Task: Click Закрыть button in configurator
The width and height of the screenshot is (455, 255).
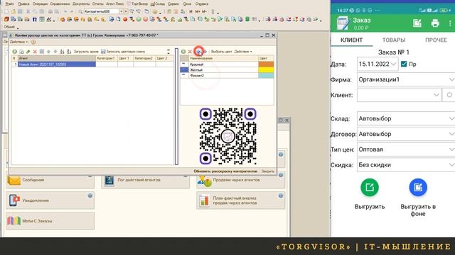Action: [267, 171]
